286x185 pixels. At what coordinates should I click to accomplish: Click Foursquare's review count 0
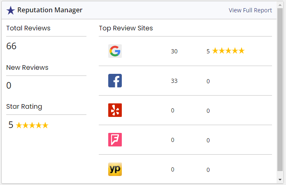[172, 140]
